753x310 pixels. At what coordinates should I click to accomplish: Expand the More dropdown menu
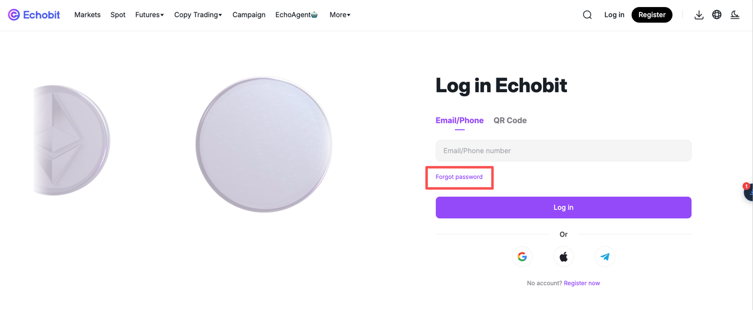pyautogui.click(x=340, y=15)
